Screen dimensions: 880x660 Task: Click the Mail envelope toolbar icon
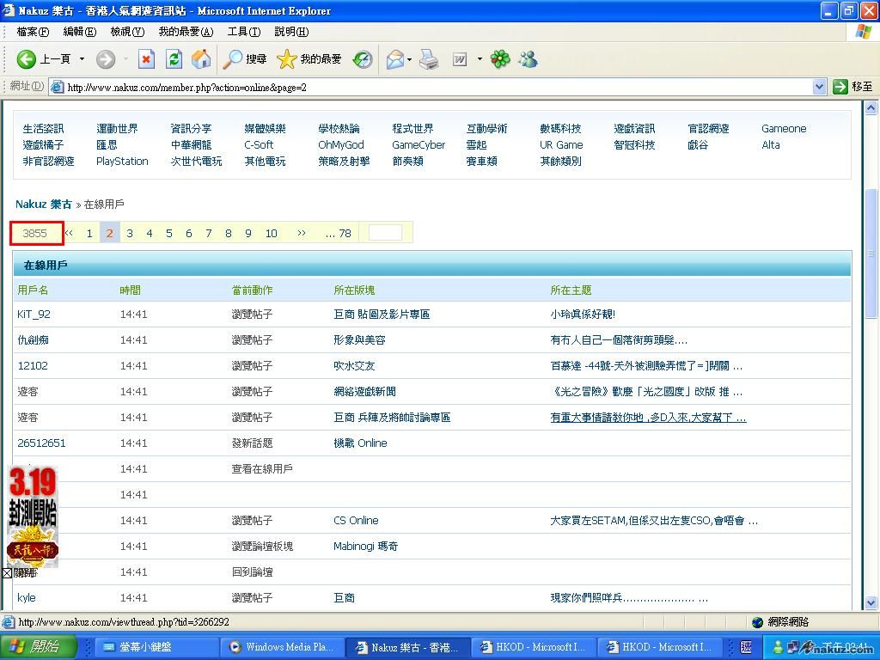click(395, 59)
